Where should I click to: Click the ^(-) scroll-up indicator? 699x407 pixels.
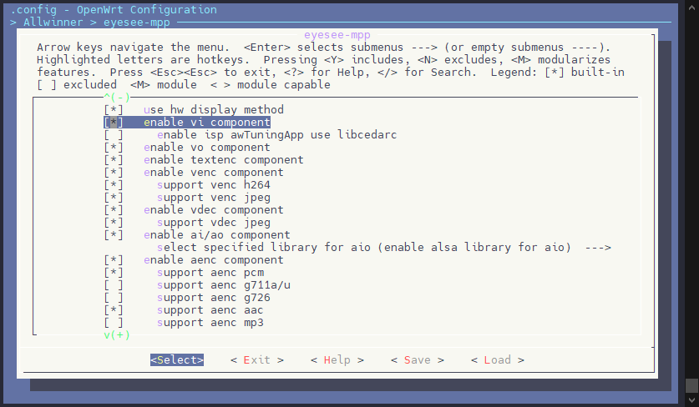[x=117, y=97]
